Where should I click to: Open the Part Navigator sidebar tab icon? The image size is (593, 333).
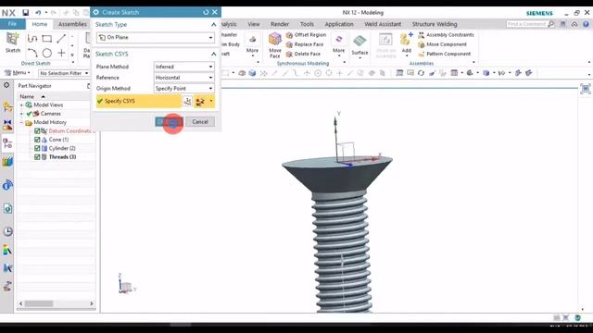tap(7, 143)
